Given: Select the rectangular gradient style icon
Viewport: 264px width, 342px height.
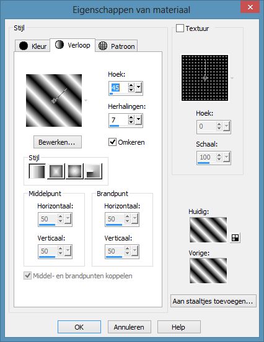Looking at the screenshot, I should pos(56,171).
